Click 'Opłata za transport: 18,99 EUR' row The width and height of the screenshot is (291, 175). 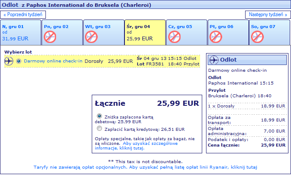247,120
